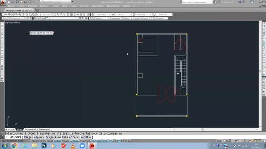The image size is (266, 149).
Task: Click the drawing area vertical scrollbar
Action: [x=260, y=74]
